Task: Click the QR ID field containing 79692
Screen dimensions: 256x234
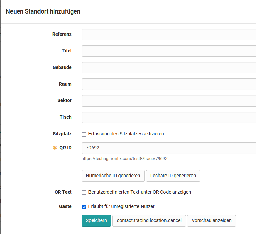Action: (169, 148)
